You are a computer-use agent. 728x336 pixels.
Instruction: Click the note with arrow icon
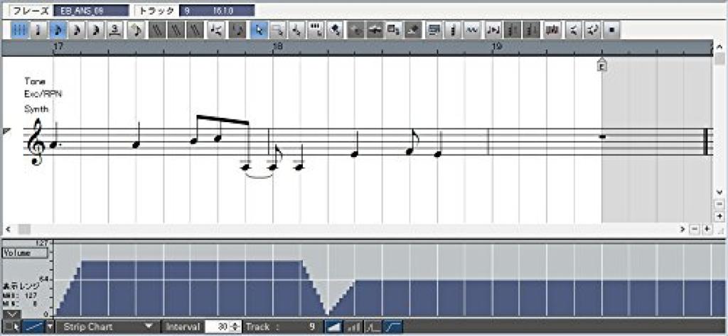click(136, 30)
